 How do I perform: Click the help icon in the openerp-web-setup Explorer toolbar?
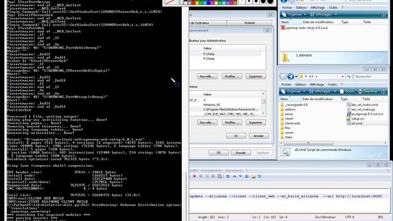pyautogui.click(x=383, y=15)
